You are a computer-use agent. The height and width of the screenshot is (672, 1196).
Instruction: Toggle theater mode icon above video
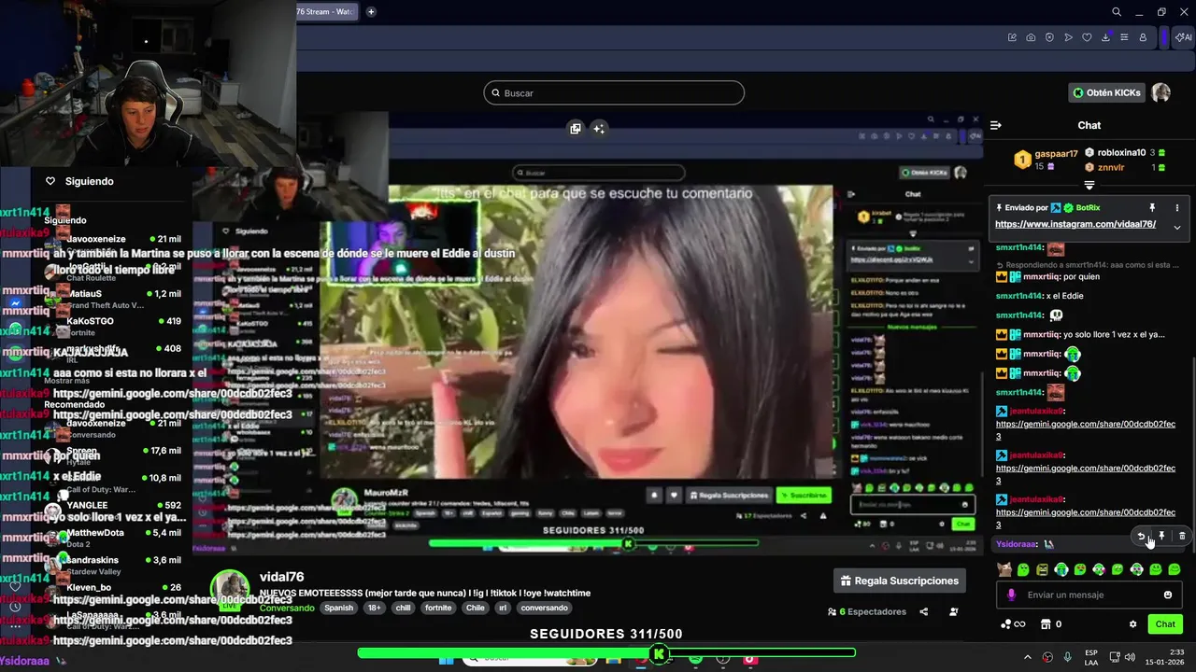coord(576,129)
